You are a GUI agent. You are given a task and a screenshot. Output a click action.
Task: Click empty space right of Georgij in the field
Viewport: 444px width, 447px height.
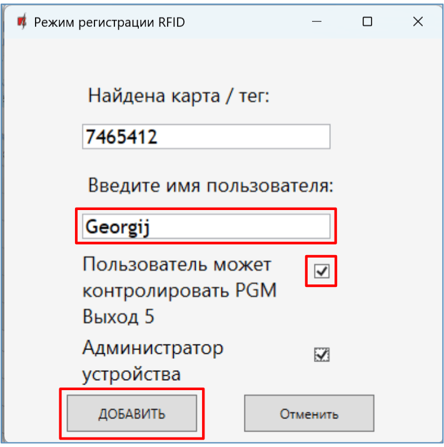[250, 226]
